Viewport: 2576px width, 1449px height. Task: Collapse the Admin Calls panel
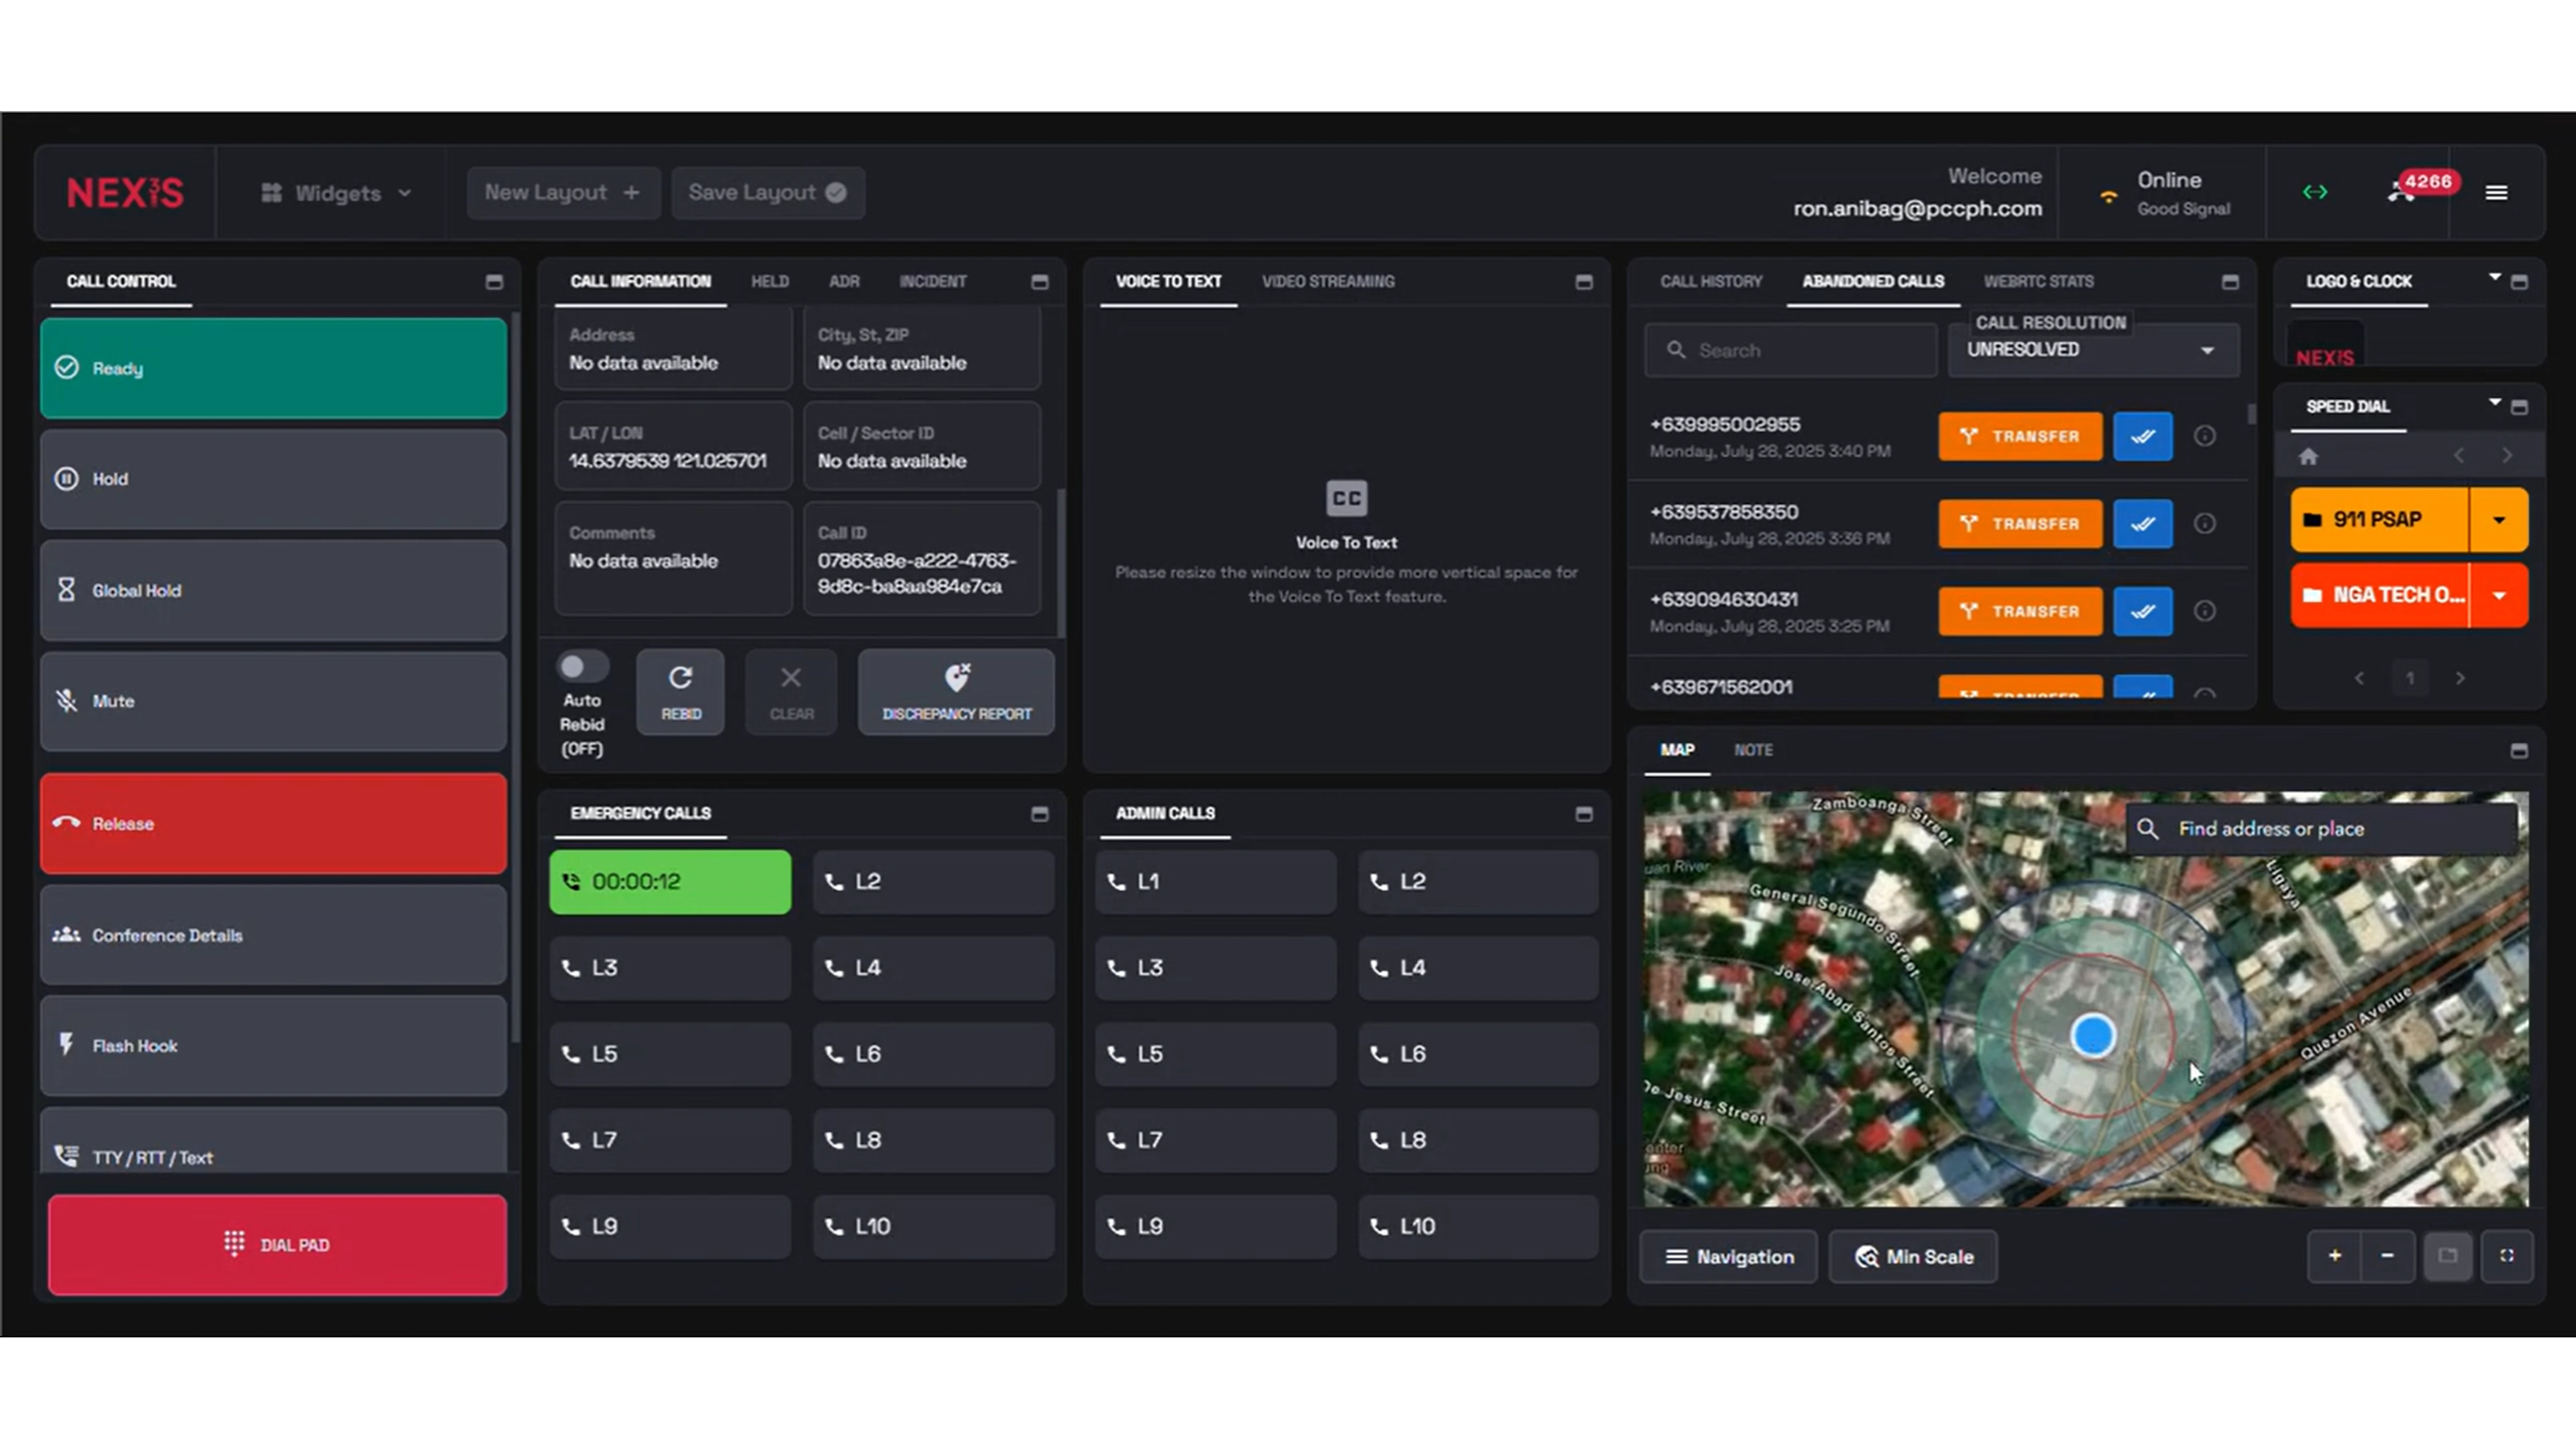point(1584,814)
